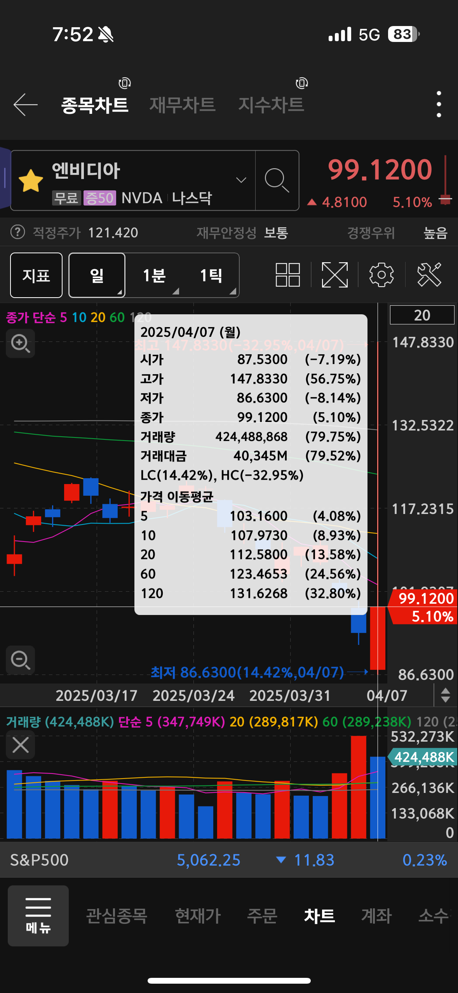
Task: Open the 메뉴 hamburger menu
Action: 38,916
